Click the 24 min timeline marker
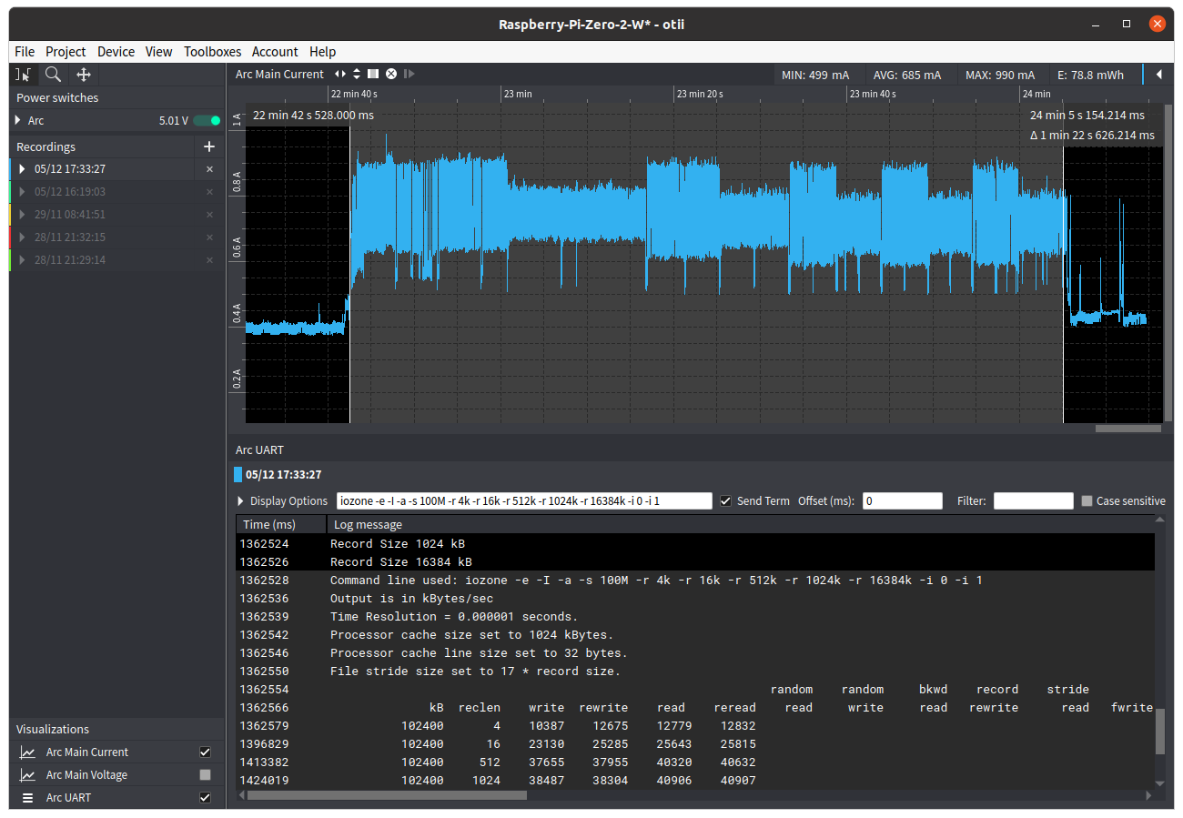Screen dimensions: 1183x818 click(1036, 94)
